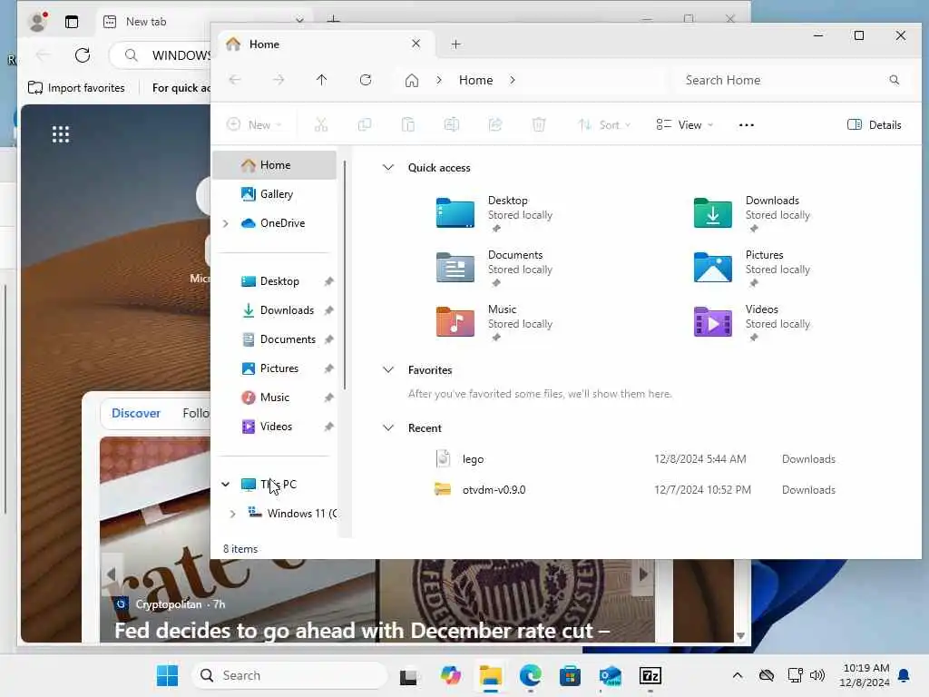Collapse the Quick access section
The width and height of the screenshot is (929, 697).
388,168
